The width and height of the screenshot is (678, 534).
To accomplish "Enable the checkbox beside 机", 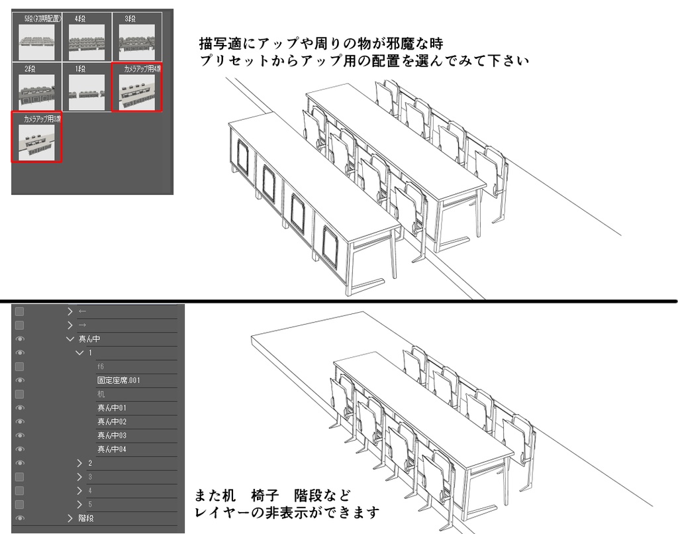I will [x=19, y=394].
